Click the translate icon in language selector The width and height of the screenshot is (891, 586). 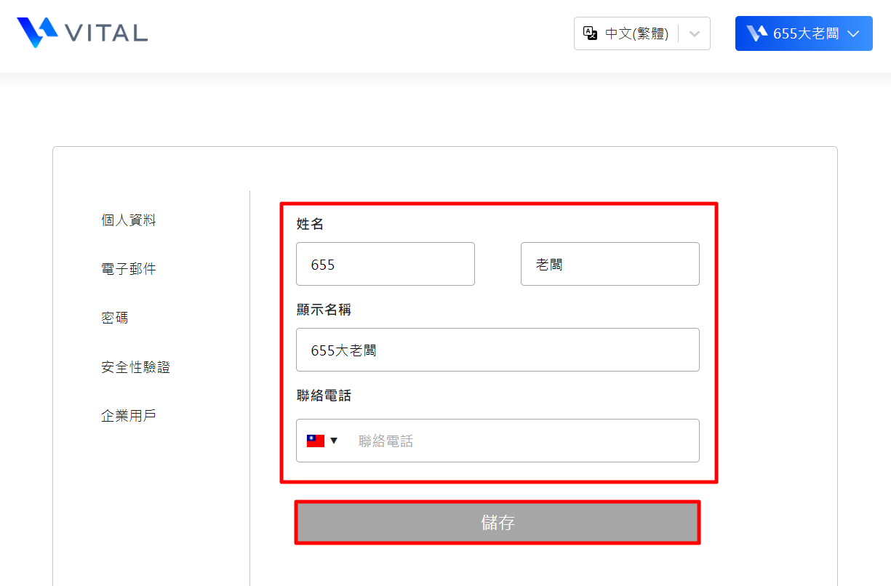coord(591,33)
